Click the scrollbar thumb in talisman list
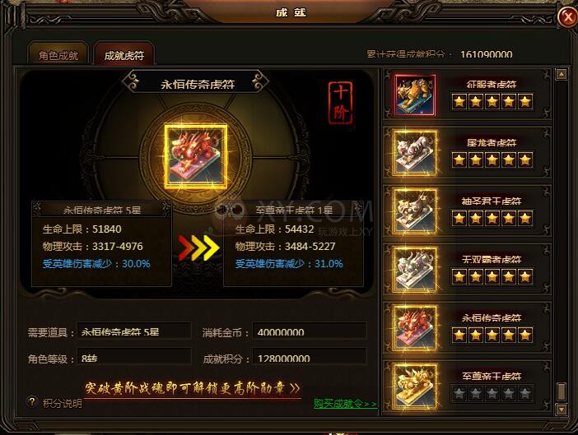 561,391
